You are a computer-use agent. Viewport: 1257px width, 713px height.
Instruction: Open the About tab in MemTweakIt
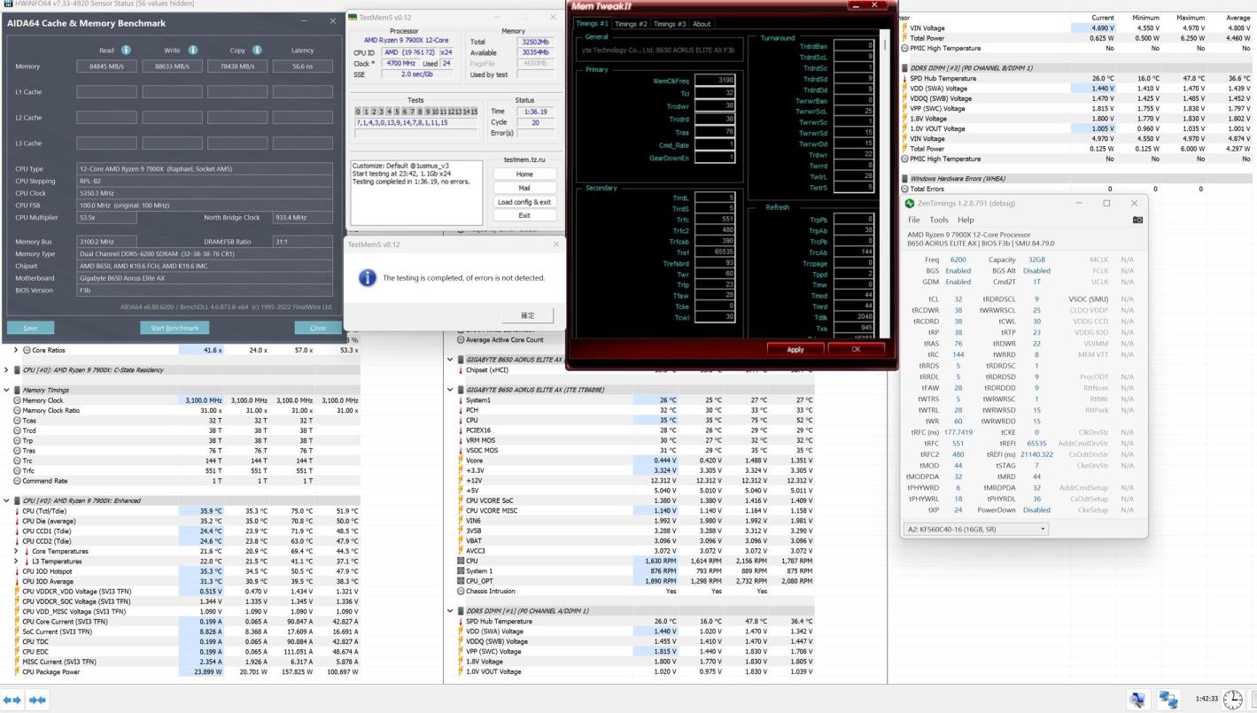point(702,24)
